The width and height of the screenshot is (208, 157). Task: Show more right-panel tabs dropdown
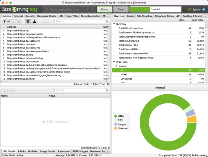point(205,16)
